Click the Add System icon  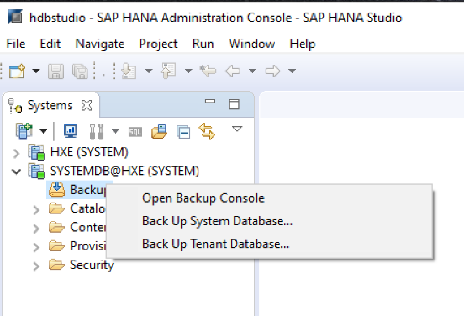[x=24, y=131]
